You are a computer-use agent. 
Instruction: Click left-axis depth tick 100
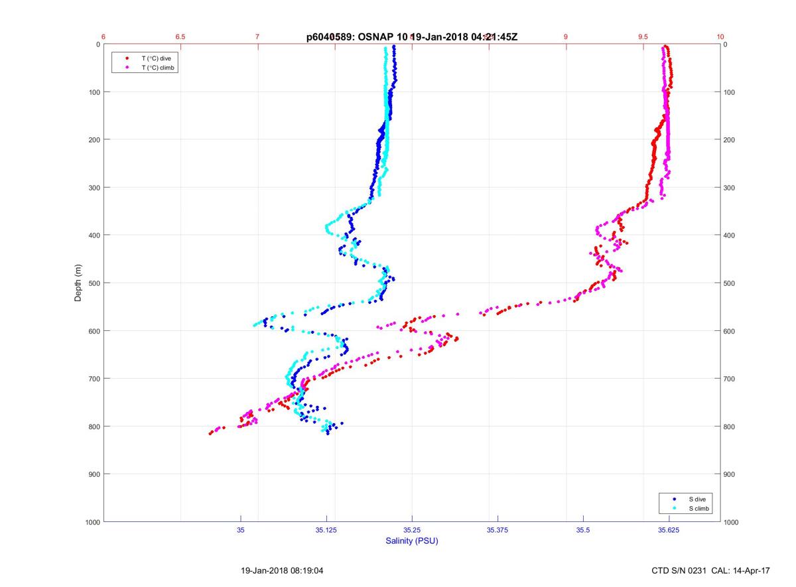[94, 92]
